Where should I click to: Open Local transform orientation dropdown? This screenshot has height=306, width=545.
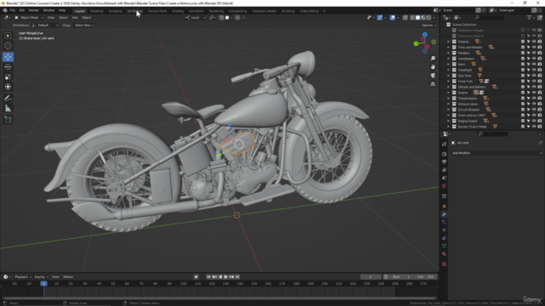point(196,17)
